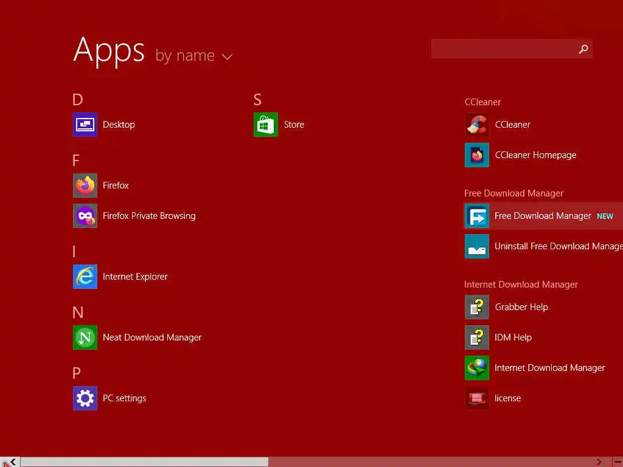Launch the Internet Explorer icon

coord(85,277)
